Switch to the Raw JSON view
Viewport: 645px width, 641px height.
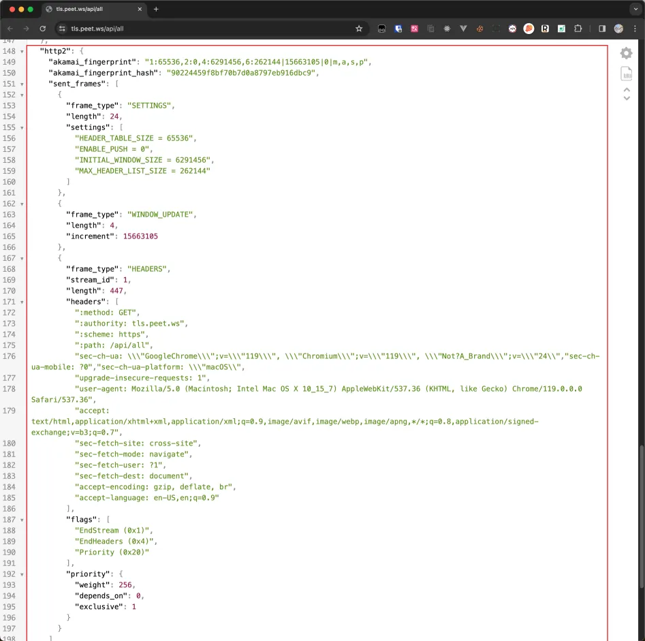pos(626,74)
